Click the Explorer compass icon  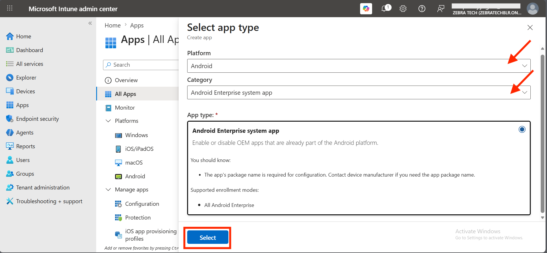pos(10,78)
